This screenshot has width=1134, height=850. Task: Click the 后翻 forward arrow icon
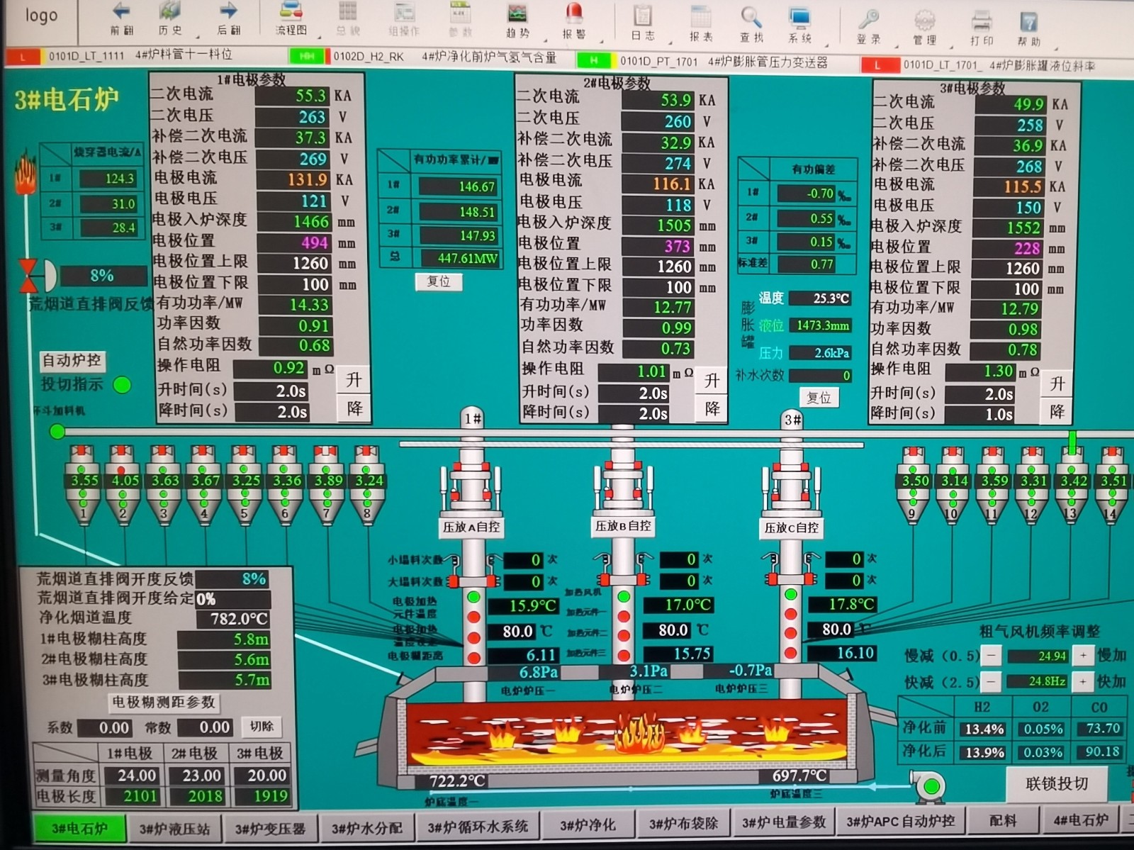click(228, 11)
